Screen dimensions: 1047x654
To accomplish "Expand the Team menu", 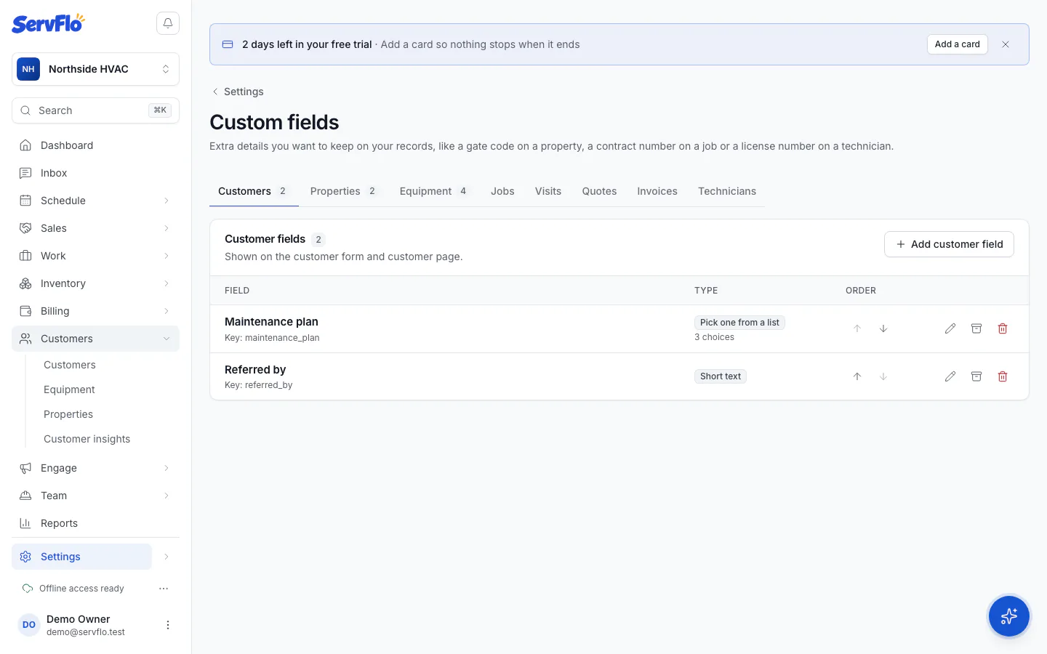I will pos(95,496).
